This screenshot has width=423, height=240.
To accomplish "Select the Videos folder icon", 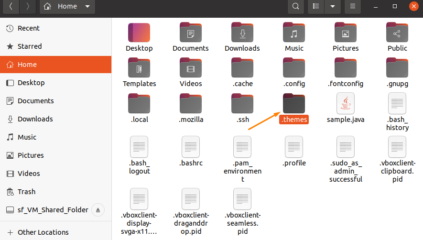I will coord(191,68).
